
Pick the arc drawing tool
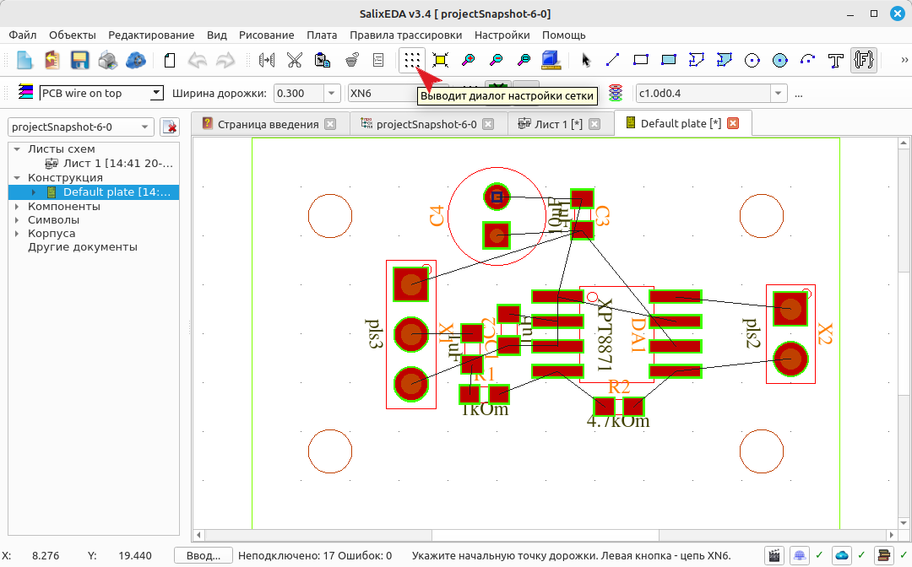[808, 60]
